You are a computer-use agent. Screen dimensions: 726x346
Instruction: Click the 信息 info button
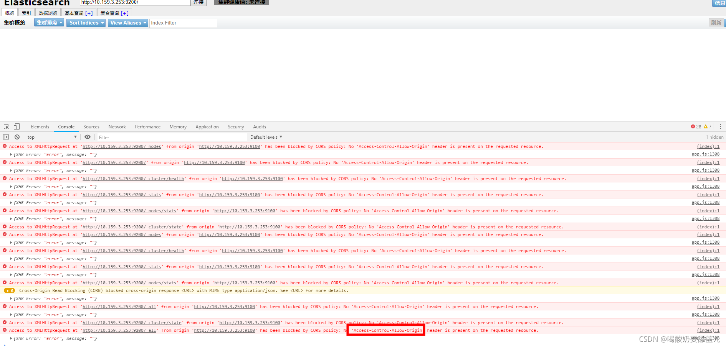click(x=719, y=3)
